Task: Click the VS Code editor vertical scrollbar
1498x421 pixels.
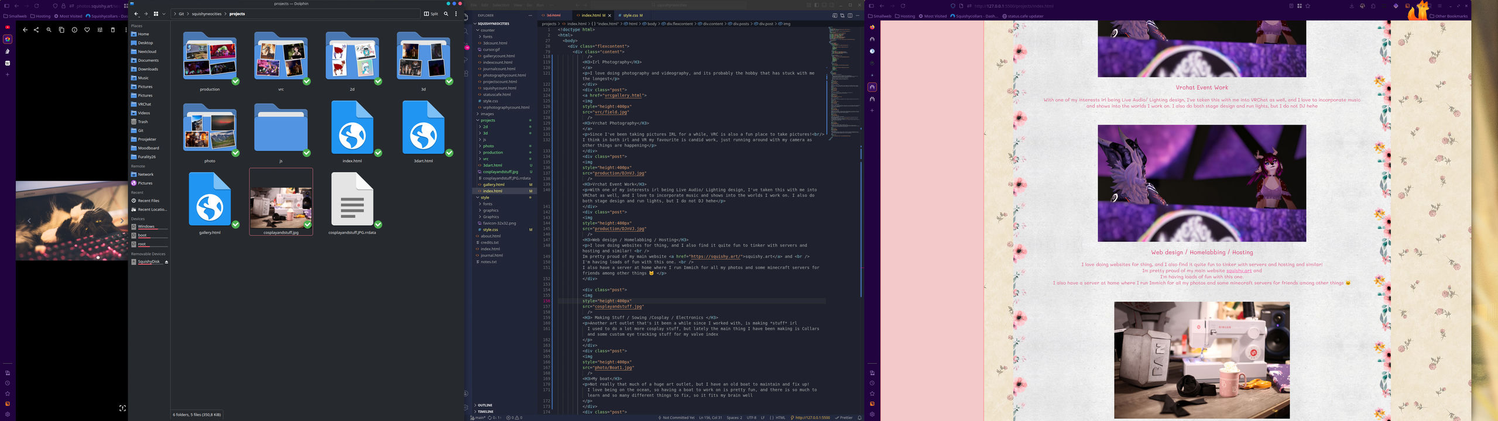Action: point(861,222)
